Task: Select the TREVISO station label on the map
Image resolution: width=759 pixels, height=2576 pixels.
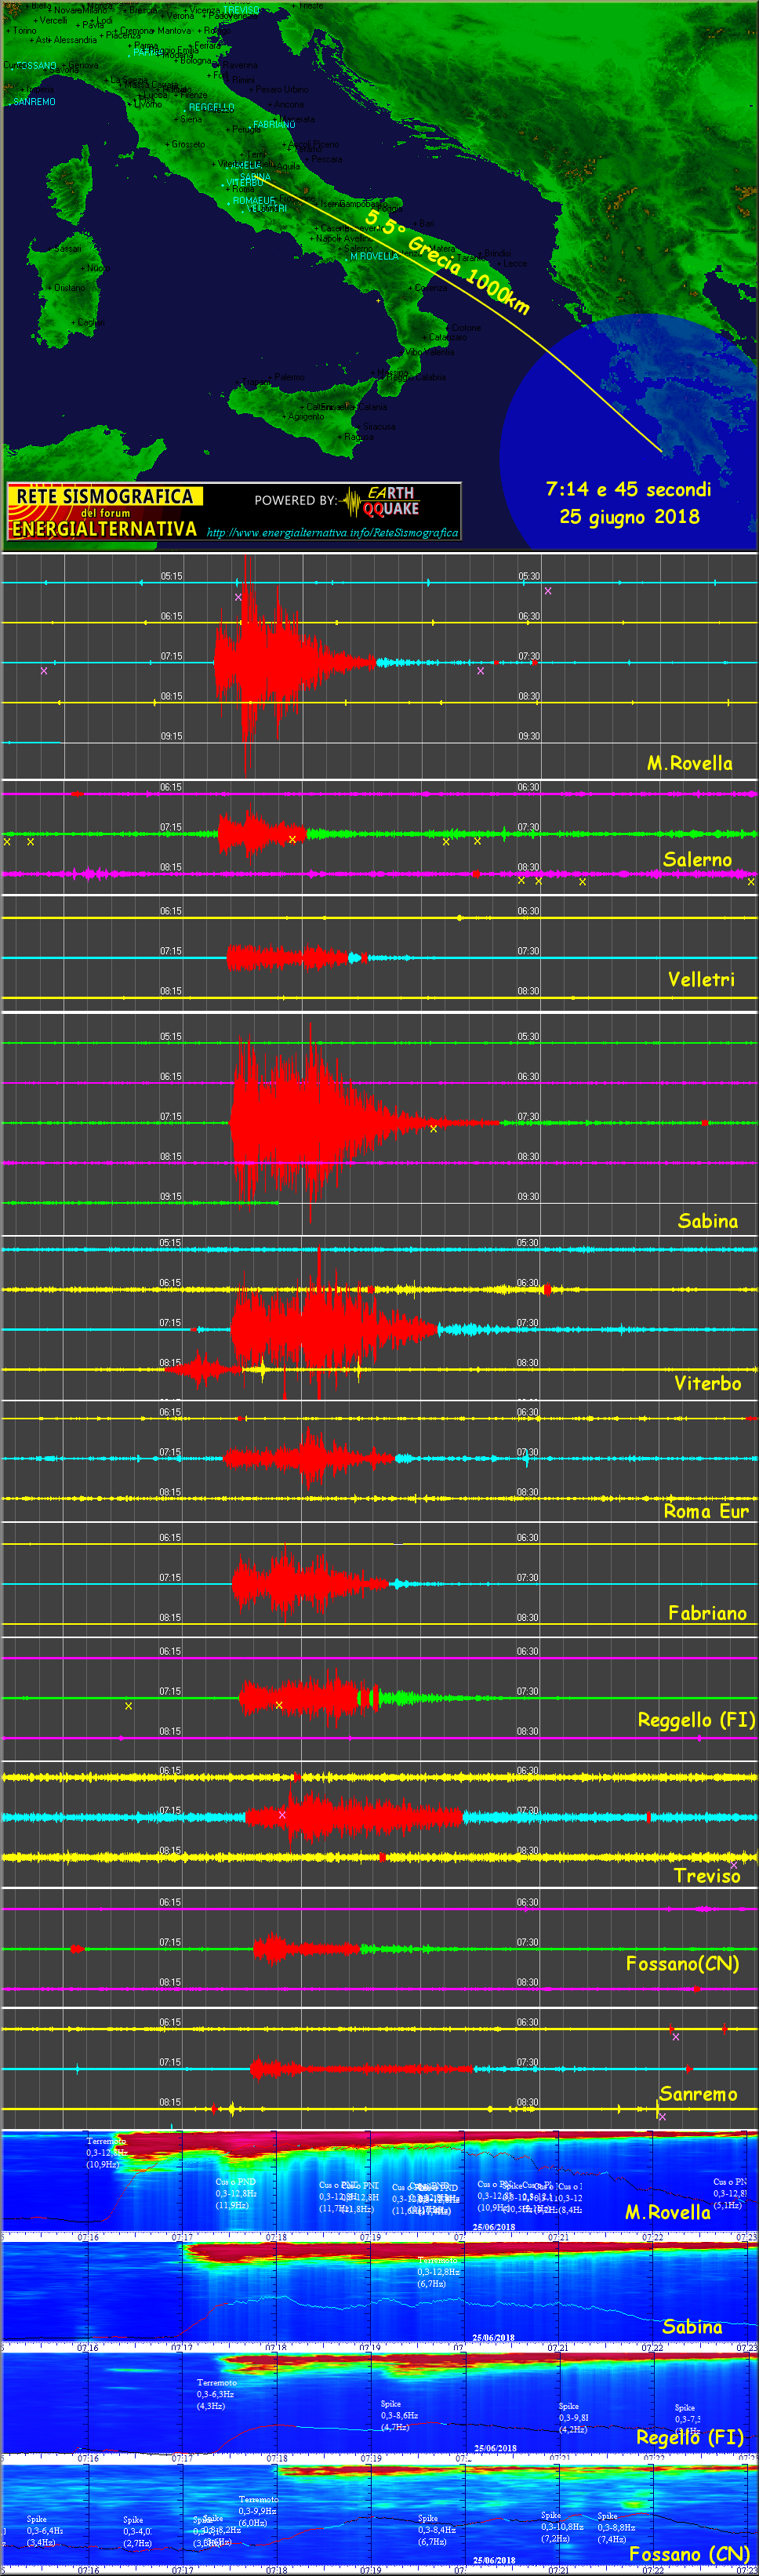Action: (241, 10)
